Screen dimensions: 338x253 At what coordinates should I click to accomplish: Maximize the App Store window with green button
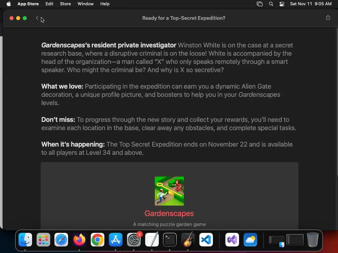tap(25, 18)
